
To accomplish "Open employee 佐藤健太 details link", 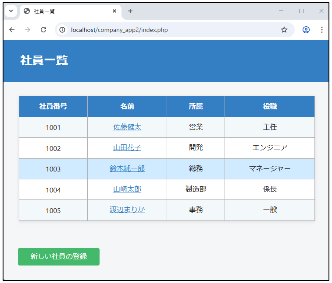I will click(127, 127).
